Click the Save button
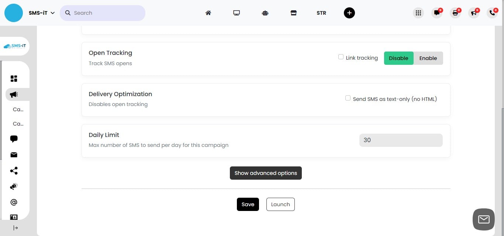This screenshot has width=504, height=236. click(x=248, y=204)
